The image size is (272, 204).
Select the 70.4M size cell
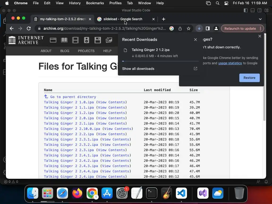(194, 129)
